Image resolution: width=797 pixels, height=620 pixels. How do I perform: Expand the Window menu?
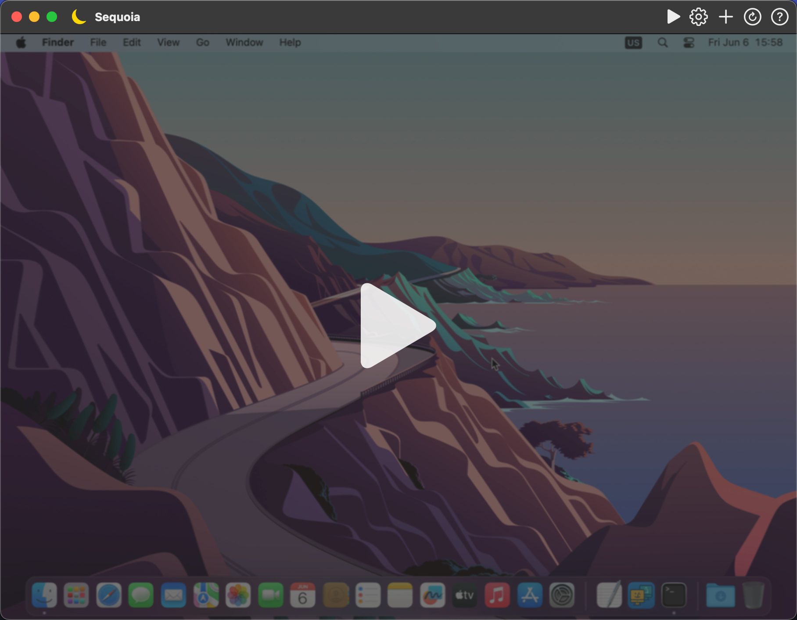point(244,43)
